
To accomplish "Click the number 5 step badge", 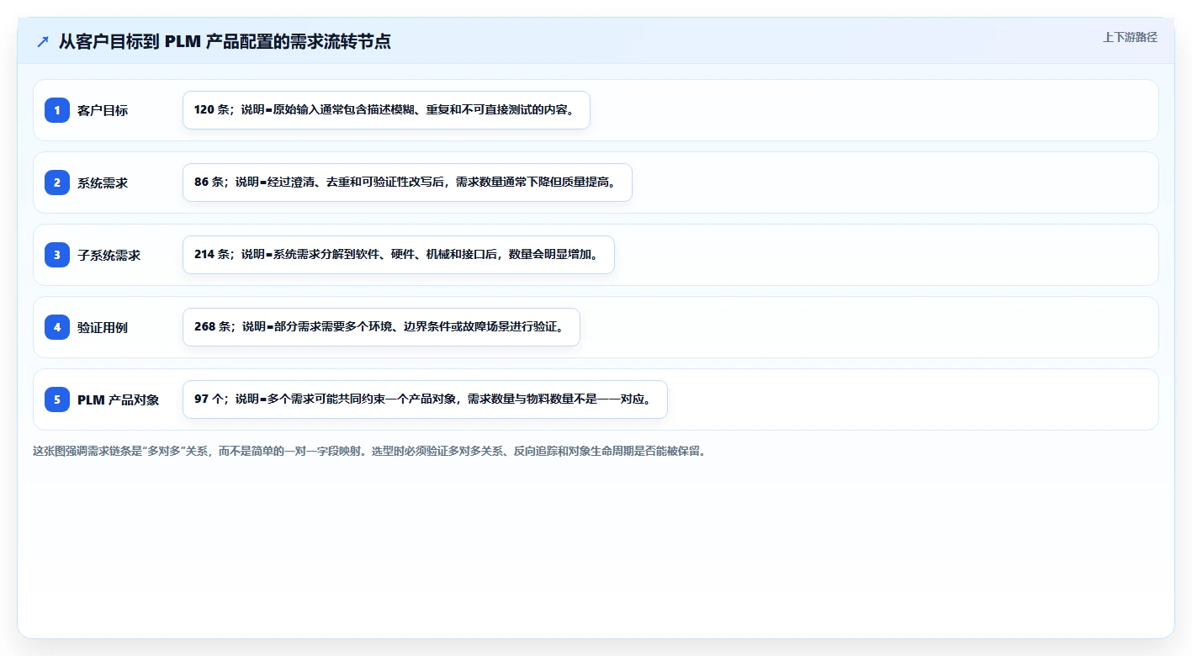I will [x=57, y=399].
